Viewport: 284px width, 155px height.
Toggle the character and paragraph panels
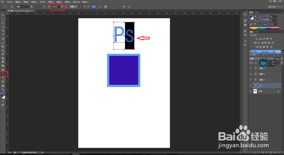[x=106, y=7]
